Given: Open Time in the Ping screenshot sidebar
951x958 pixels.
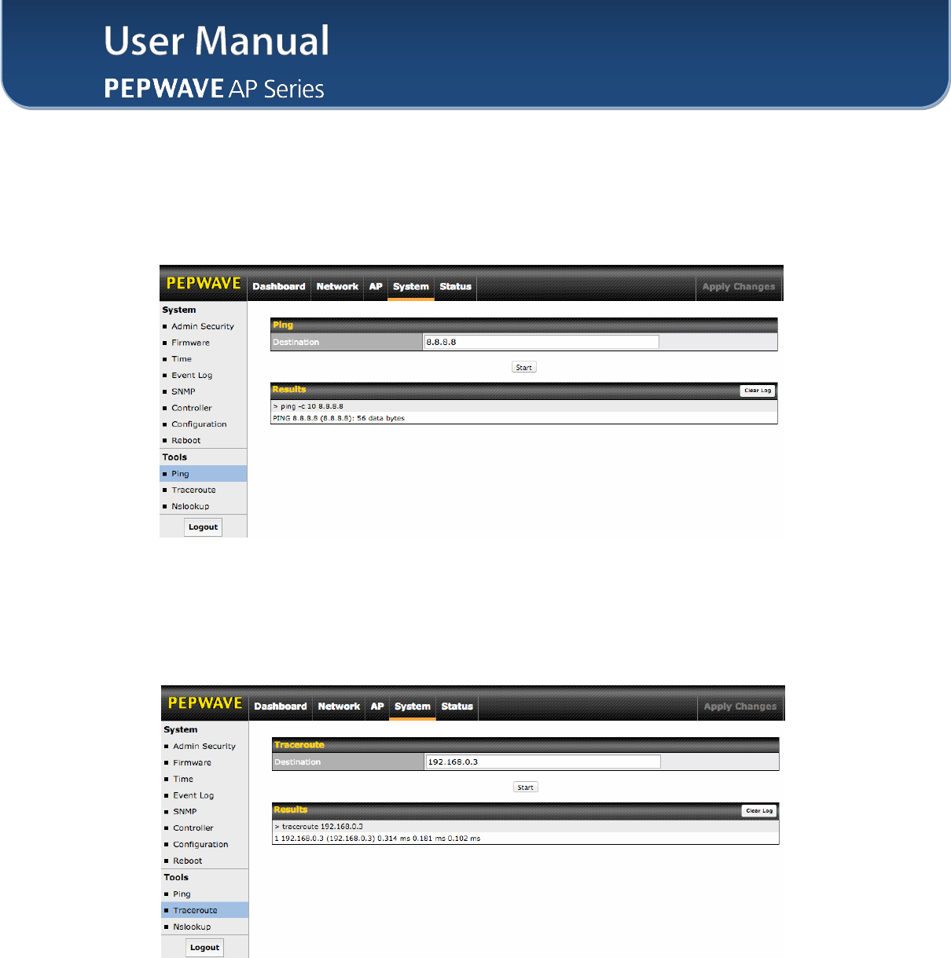Looking at the screenshot, I should [x=182, y=359].
